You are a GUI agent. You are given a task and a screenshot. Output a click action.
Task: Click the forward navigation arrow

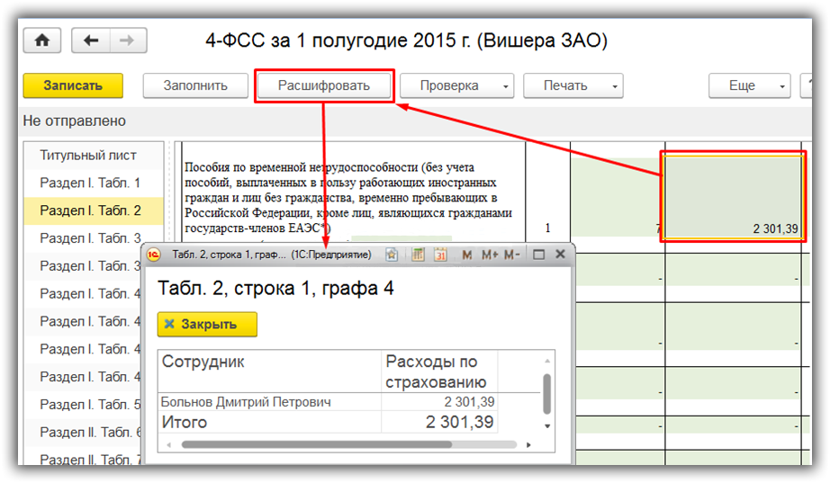(x=127, y=40)
